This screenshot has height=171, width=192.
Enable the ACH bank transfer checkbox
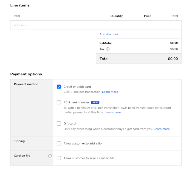point(59,102)
